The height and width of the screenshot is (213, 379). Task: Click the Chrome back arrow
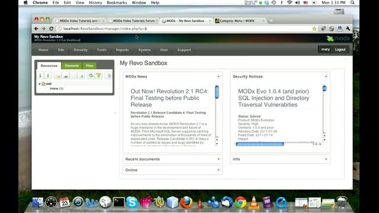coord(36,28)
